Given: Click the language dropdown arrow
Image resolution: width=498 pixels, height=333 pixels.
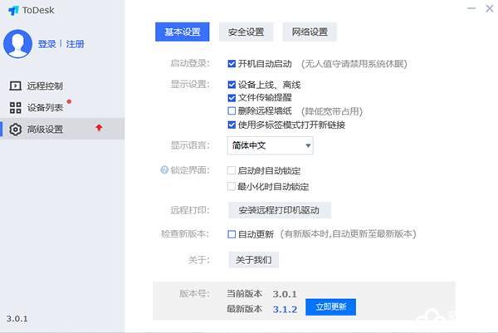Looking at the screenshot, I should [x=308, y=145].
